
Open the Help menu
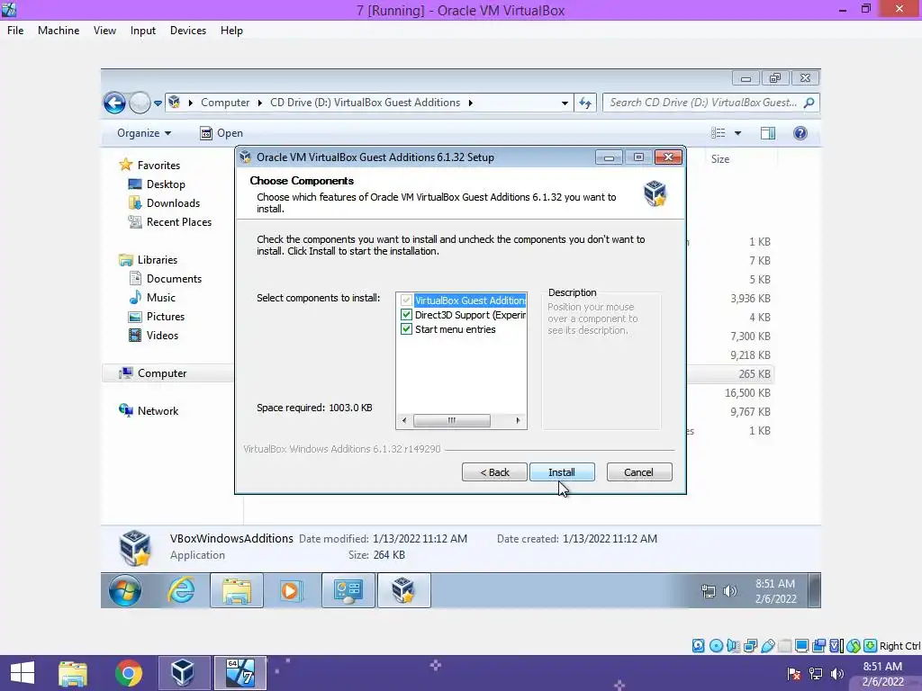231,31
